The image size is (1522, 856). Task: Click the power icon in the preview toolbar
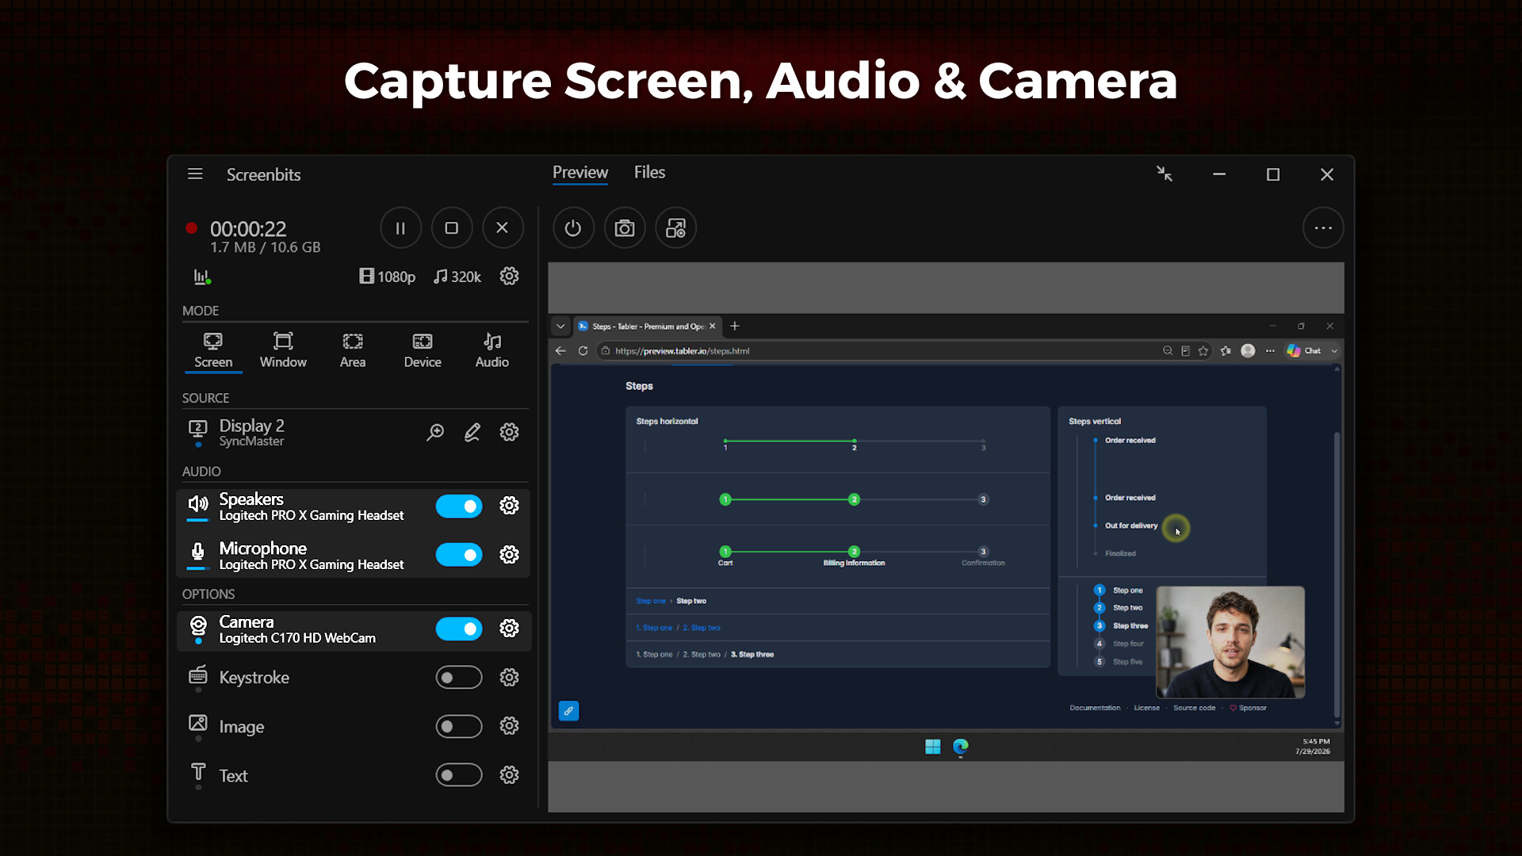tap(573, 228)
